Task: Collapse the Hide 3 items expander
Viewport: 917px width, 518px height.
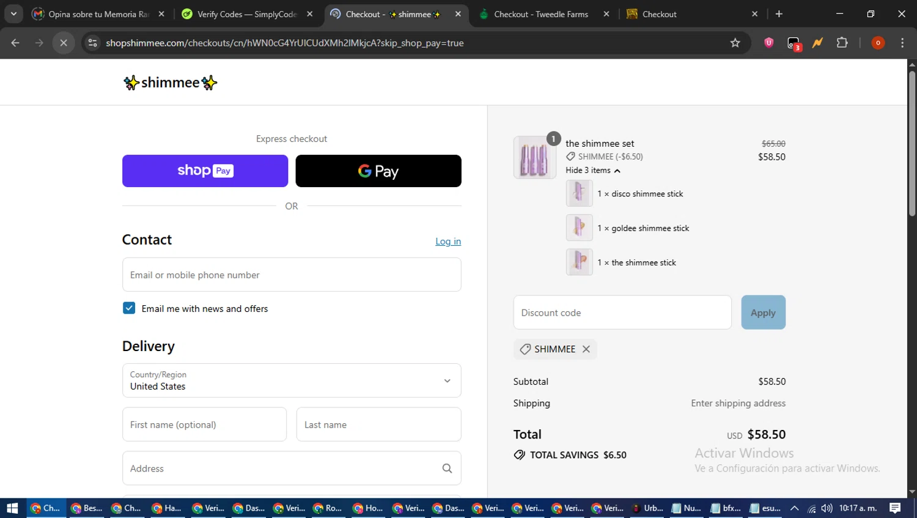Action: pyautogui.click(x=593, y=171)
